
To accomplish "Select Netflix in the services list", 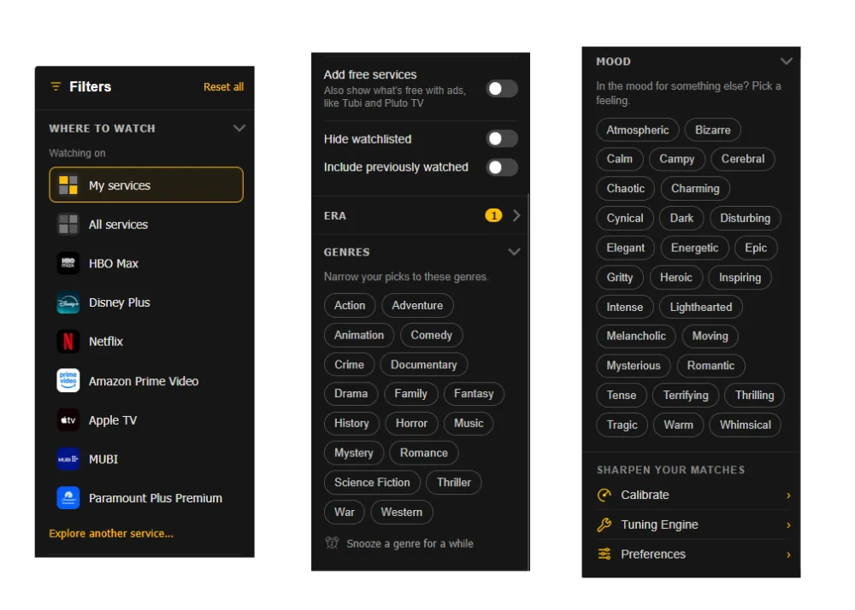I will [x=146, y=342].
